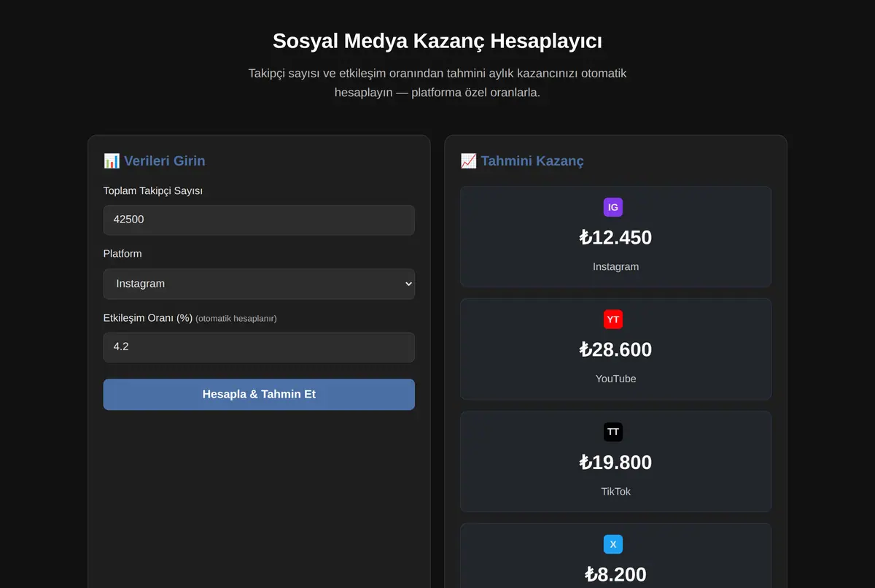The height and width of the screenshot is (588, 875).
Task: Click the subtitle starting with Takipçi sayısı
Action: pyautogui.click(x=437, y=83)
